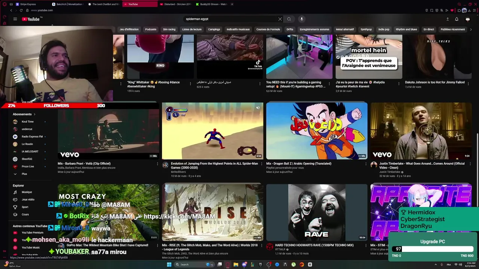This screenshot has height=269, width=479.
Task: Select the Synthpop filter chip
Action: pos(366,30)
